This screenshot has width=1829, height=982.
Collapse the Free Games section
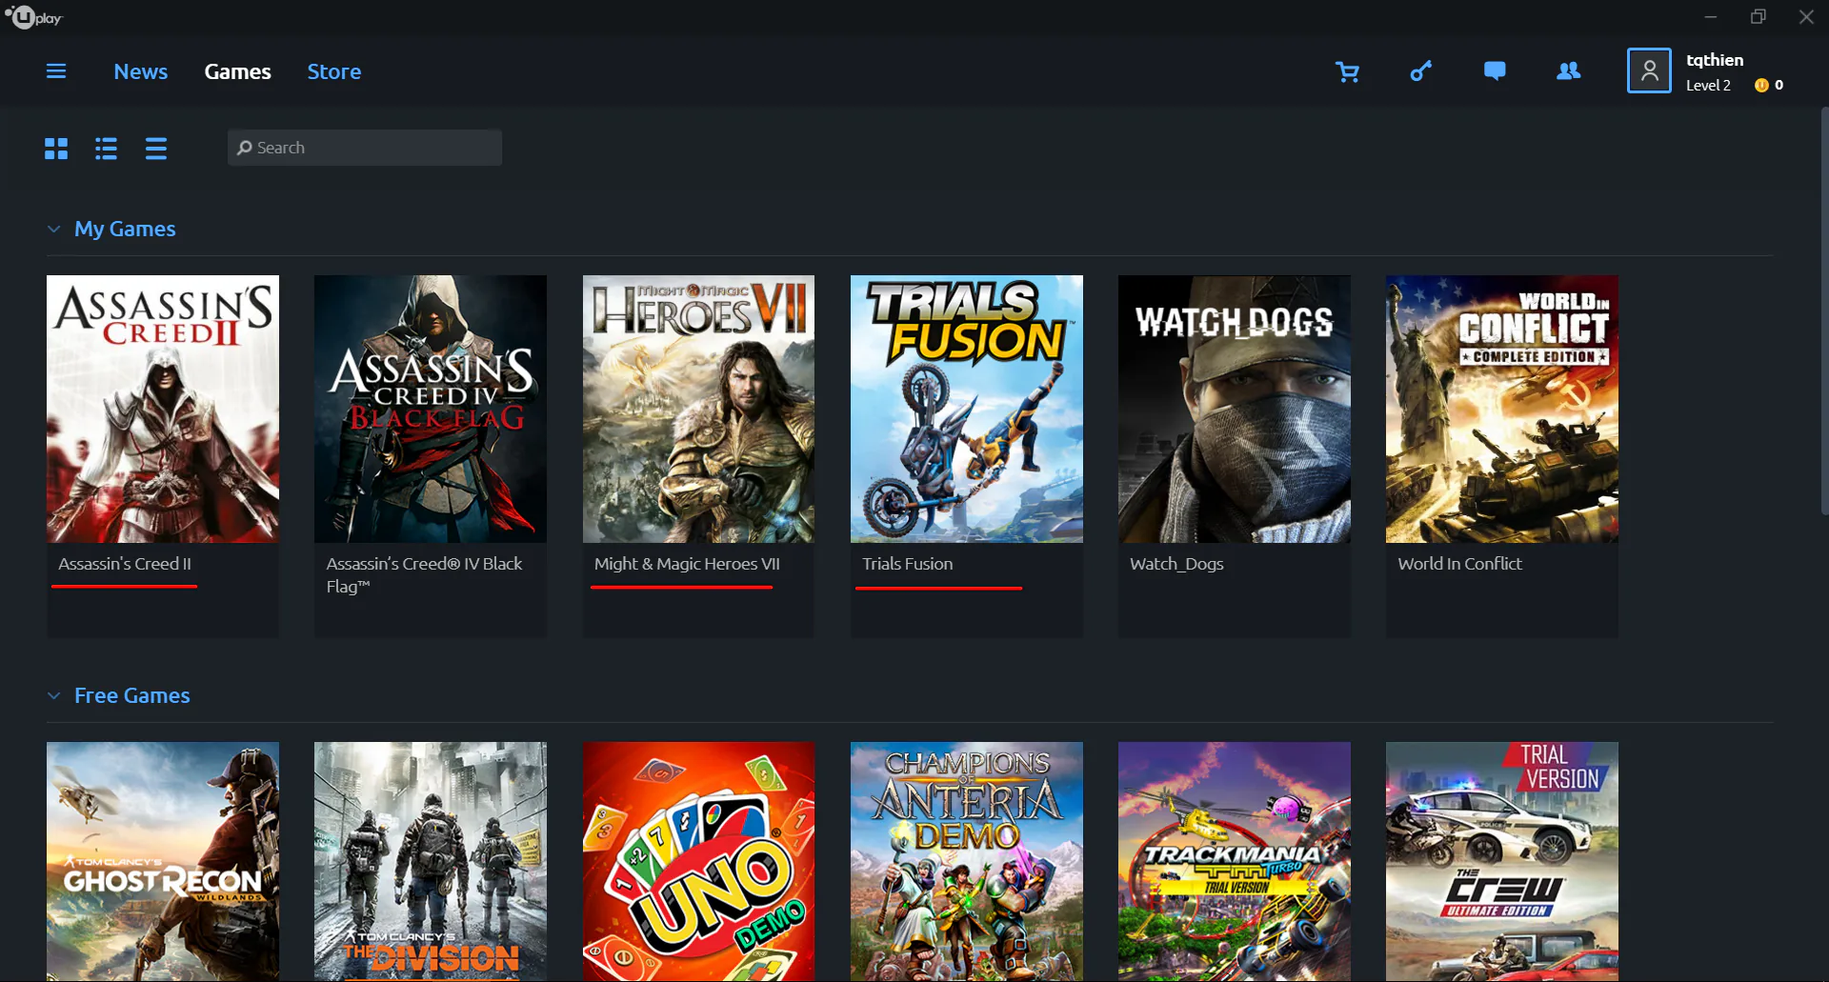tap(54, 695)
